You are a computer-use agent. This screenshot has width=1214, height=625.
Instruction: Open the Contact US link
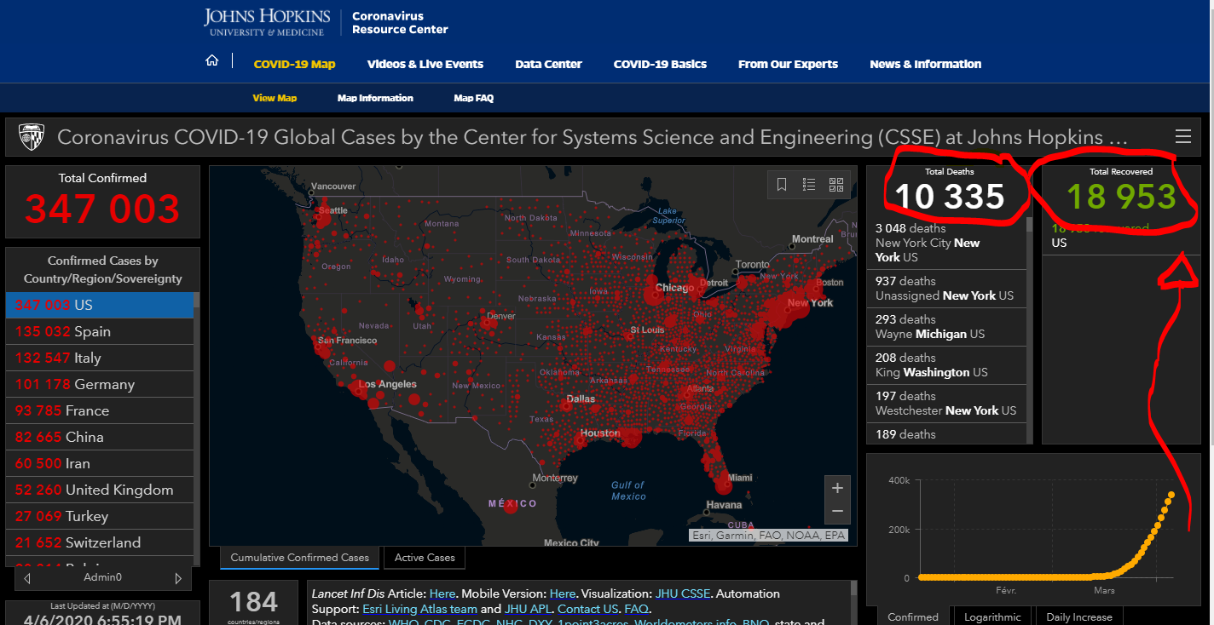[587, 609]
